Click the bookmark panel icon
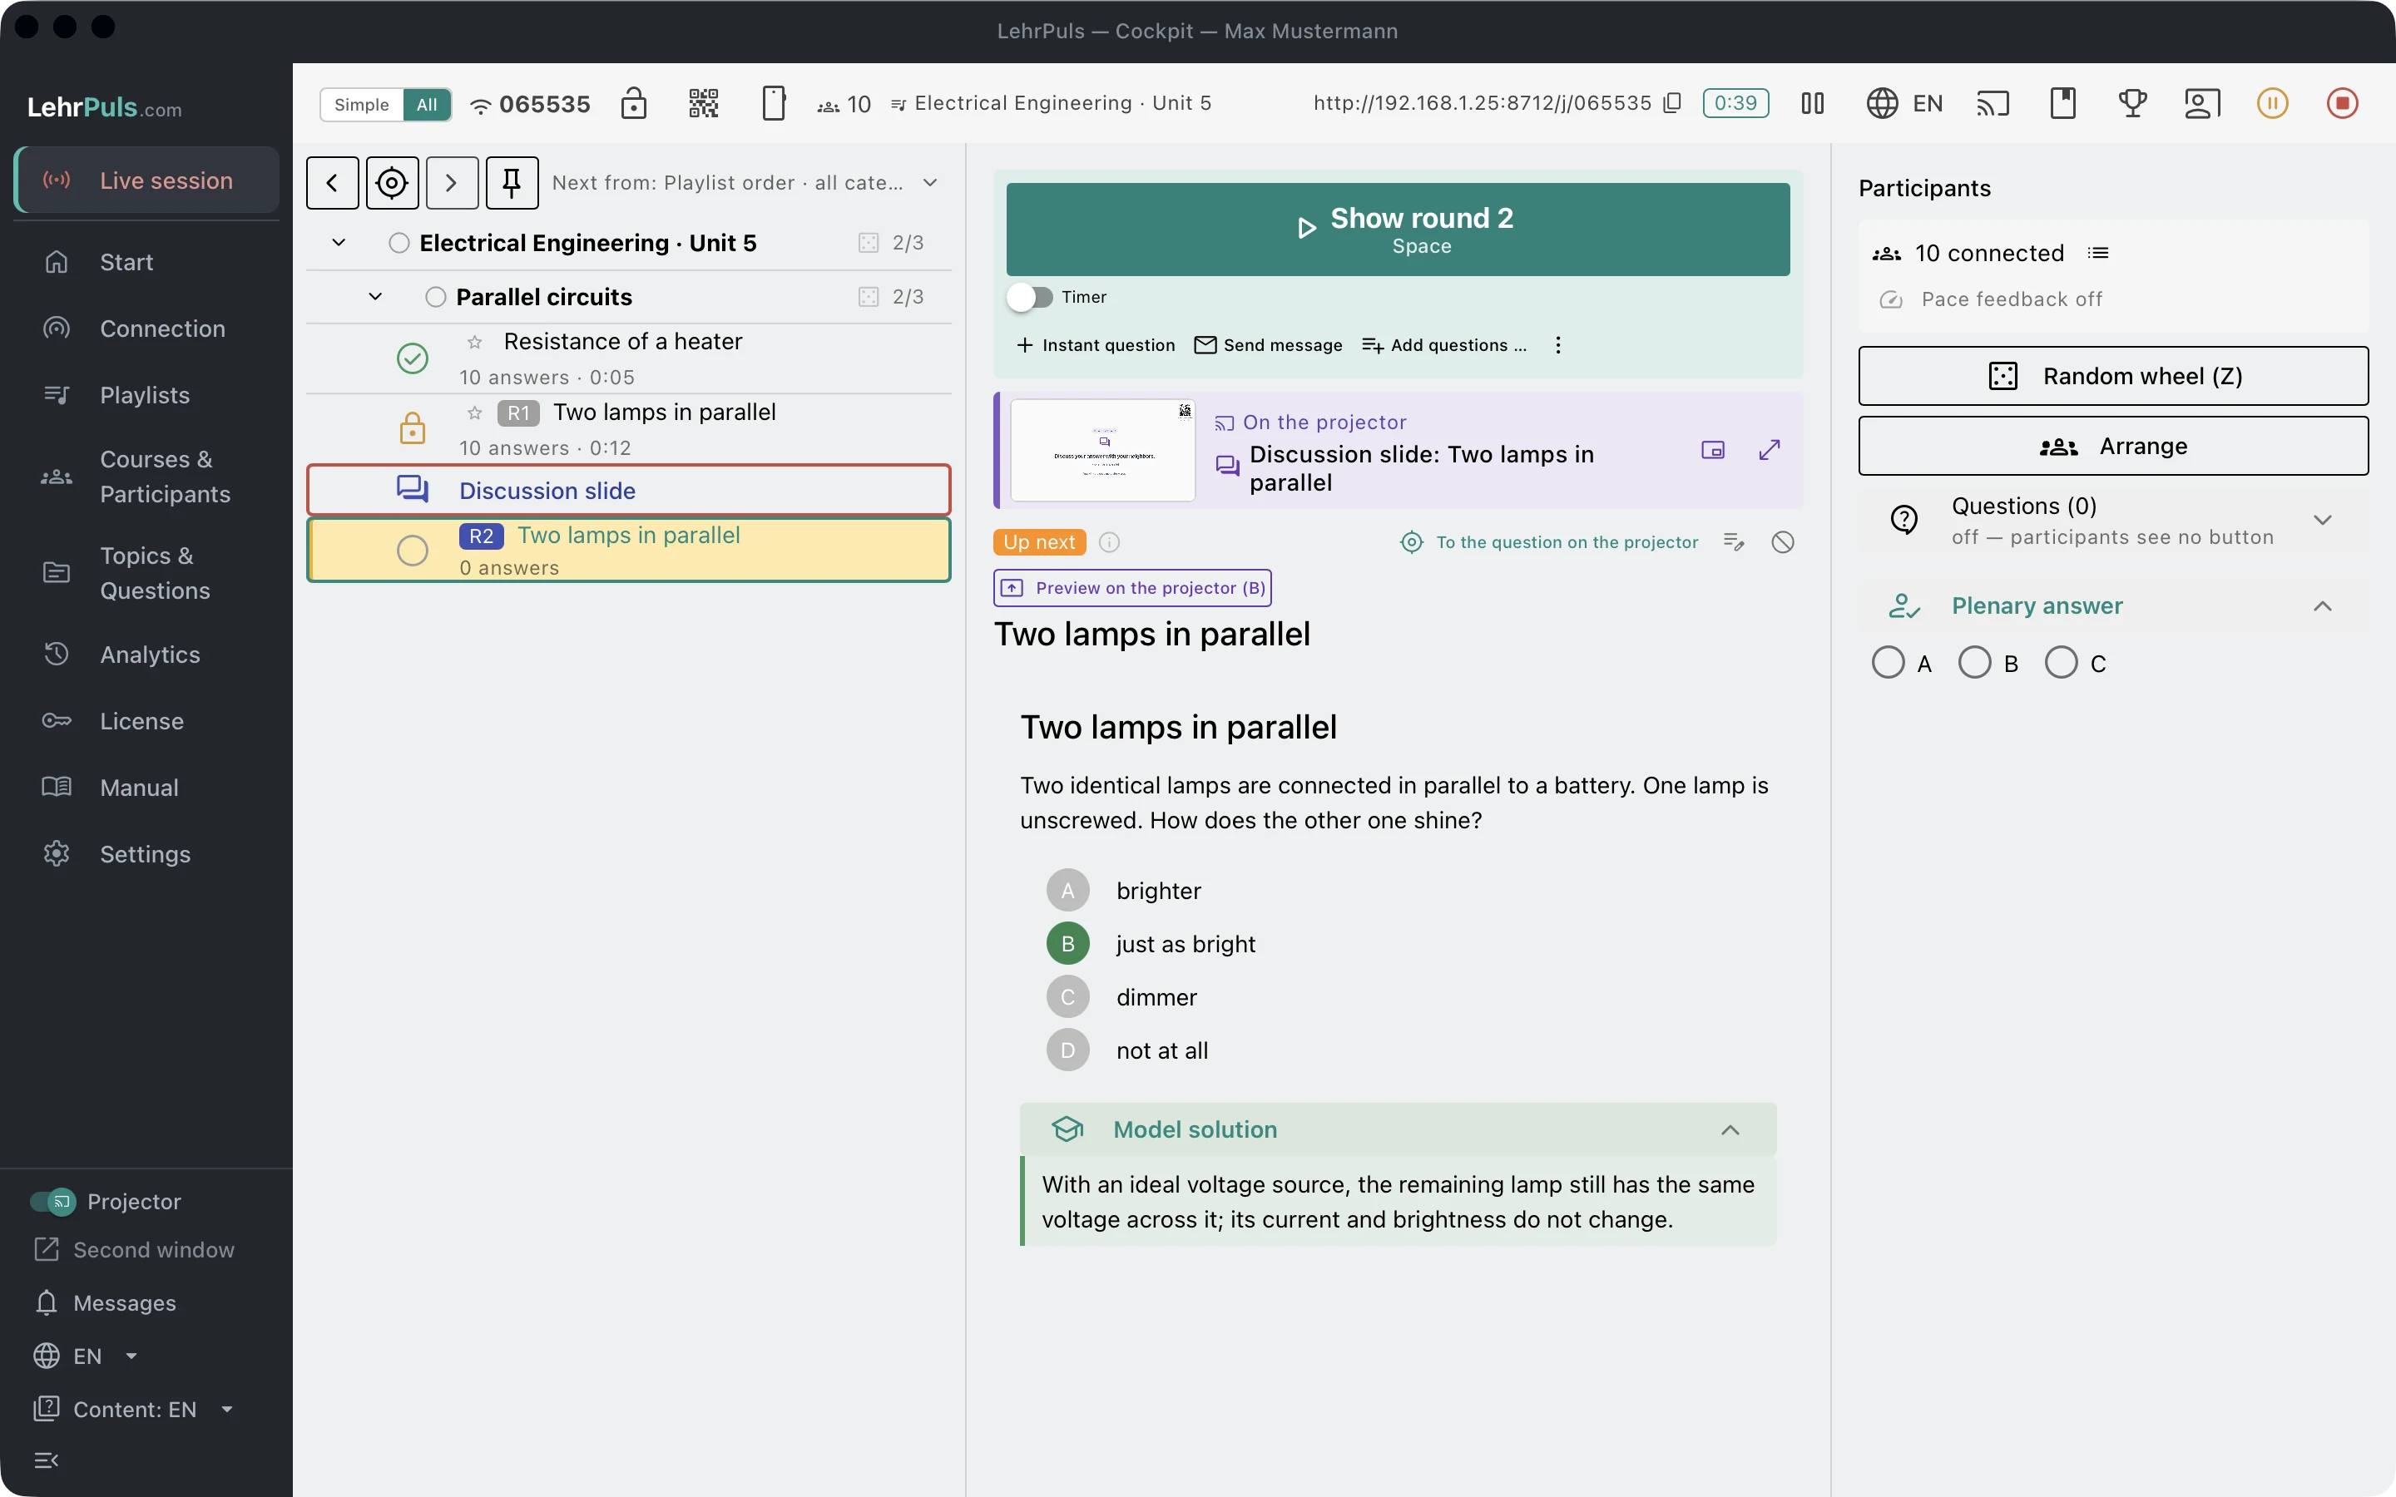Viewport: 2396px width, 1497px height. 2063,103
